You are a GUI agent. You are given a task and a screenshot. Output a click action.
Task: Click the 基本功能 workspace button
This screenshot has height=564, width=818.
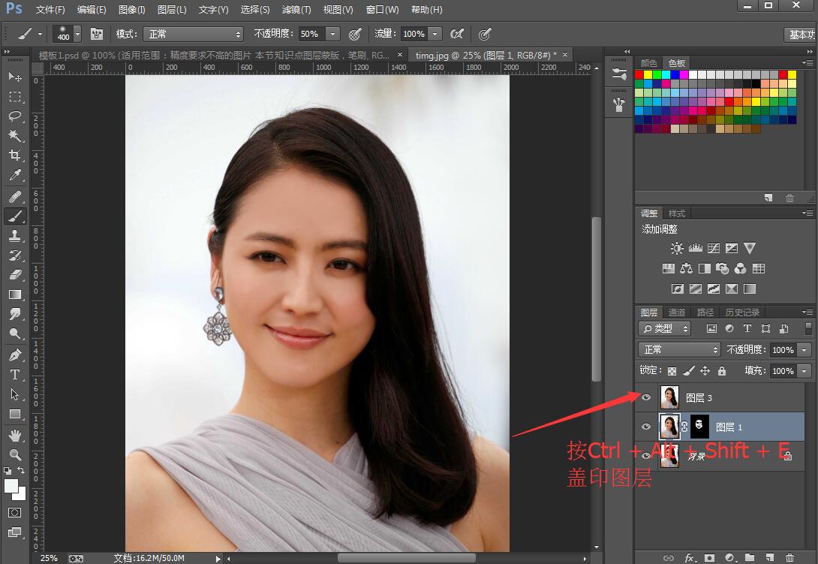tap(801, 35)
